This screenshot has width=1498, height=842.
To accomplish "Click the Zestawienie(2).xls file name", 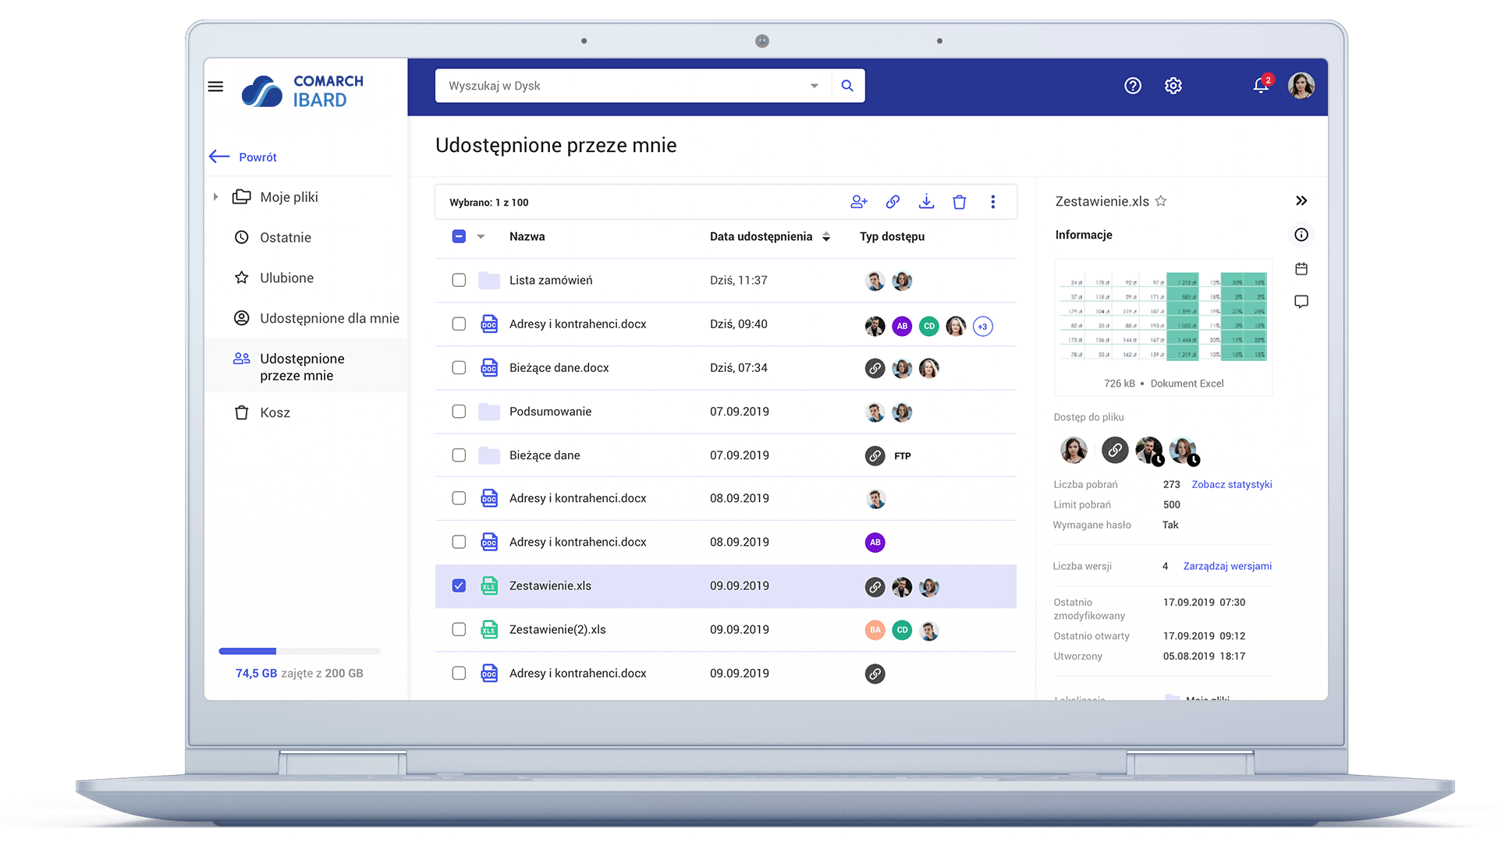I will point(558,630).
